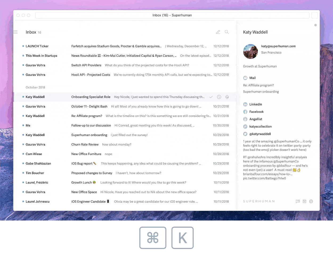Open the LAUNCH Ticker email
The height and width of the screenshot is (253, 333).
click(125, 46)
